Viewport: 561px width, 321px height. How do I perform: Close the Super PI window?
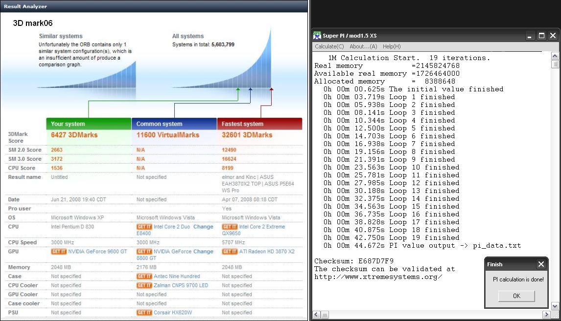pyautogui.click(x=553, y=36)
